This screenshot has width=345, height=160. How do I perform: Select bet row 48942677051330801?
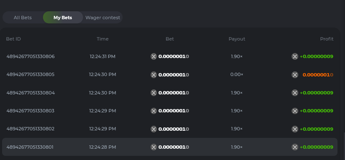tap(170, 147)
